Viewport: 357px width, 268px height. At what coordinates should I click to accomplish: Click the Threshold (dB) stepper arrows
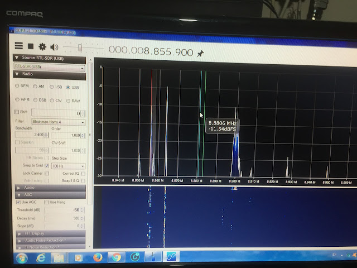pyautogui.click(x=82, y=210)
